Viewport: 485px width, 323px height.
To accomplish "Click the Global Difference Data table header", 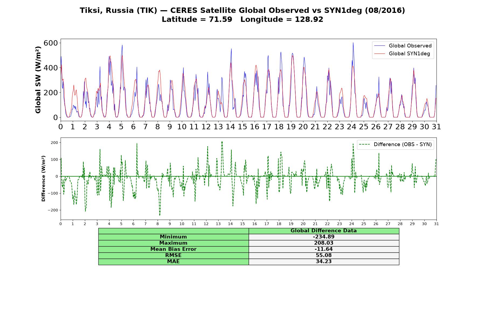I will point(324,231).
